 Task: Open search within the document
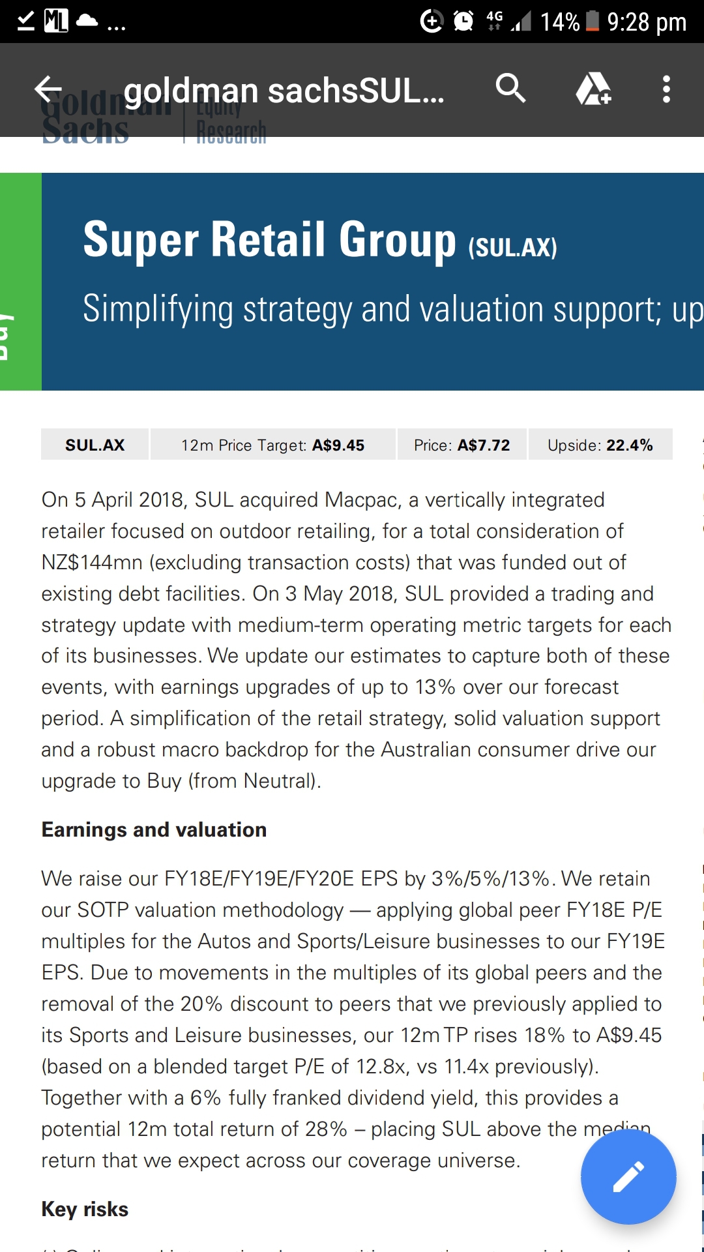(x=510, y=89)
